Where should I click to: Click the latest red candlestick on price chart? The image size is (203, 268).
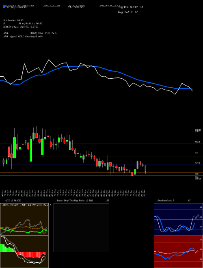point(145,169)
